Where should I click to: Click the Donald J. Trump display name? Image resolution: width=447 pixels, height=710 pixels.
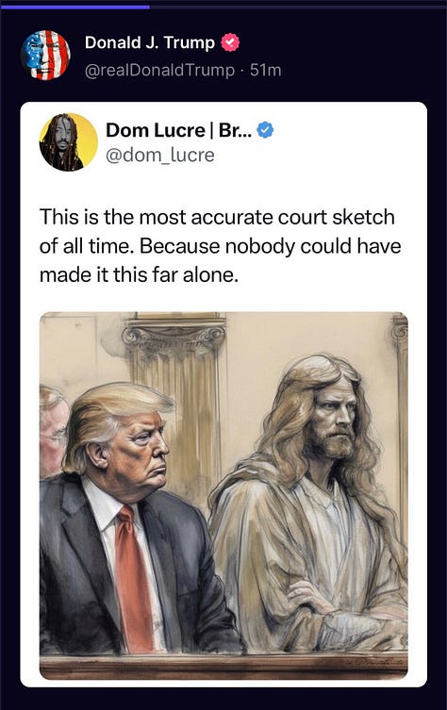coord(149,42)
